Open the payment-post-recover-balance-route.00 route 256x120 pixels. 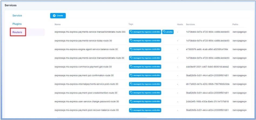[x=86, y=110]
